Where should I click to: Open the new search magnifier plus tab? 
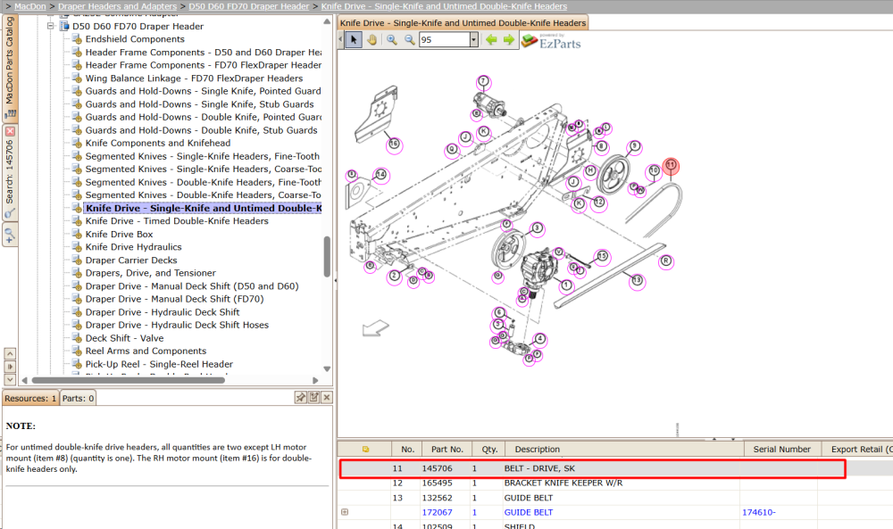(10, 235)
